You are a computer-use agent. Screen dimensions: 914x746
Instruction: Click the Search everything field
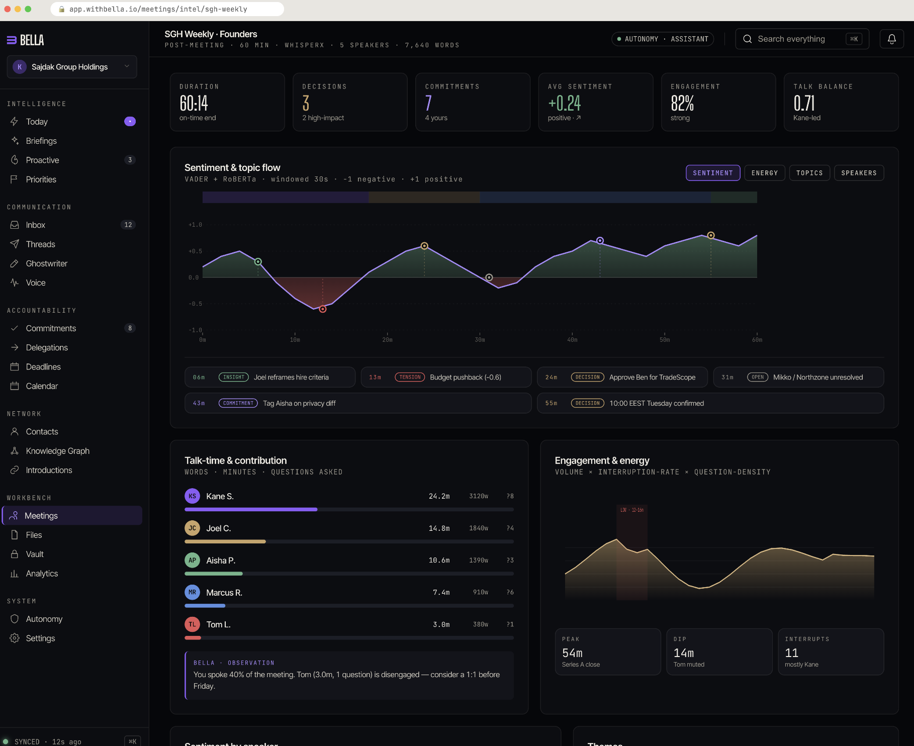[x=801, y=39]
